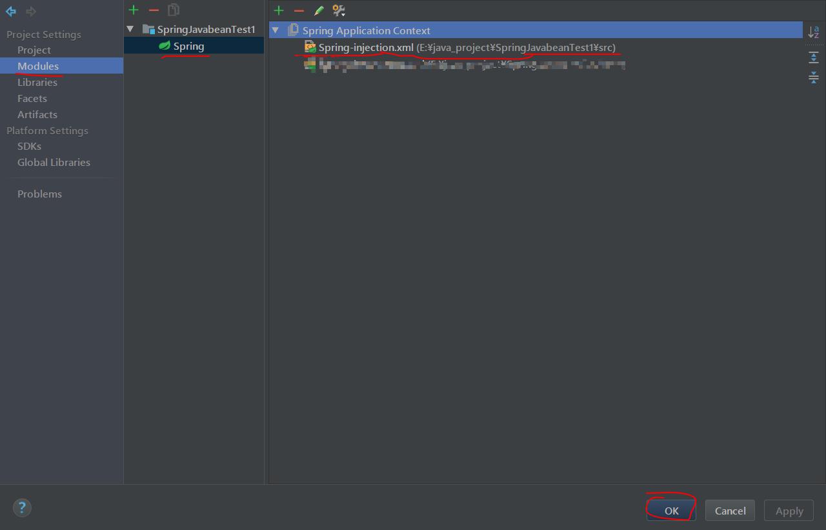The image size is (826, 530).
Task: Open the Problems section
Action: 39,194
